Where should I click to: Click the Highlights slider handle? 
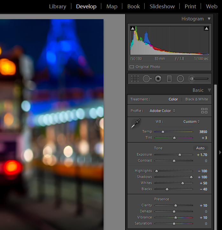(x=156, y=171)
